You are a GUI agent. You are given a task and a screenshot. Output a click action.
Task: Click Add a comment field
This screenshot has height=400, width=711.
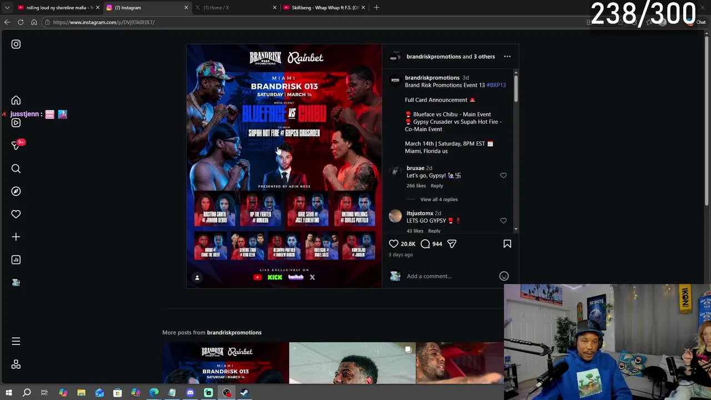pyautogui.click(x=450, y=276)
